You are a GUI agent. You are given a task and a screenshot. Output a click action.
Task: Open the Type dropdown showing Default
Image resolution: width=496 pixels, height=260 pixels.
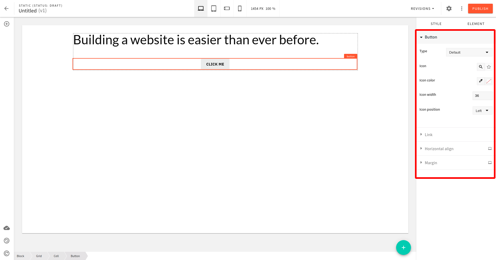tap(469, 52)
